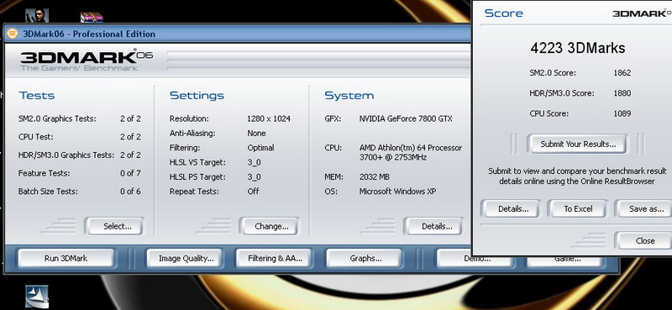Click the SM2.0 Graphics Tests label
Image resolution: width=672 pixels, height=310 pixels.
(57, 118)
